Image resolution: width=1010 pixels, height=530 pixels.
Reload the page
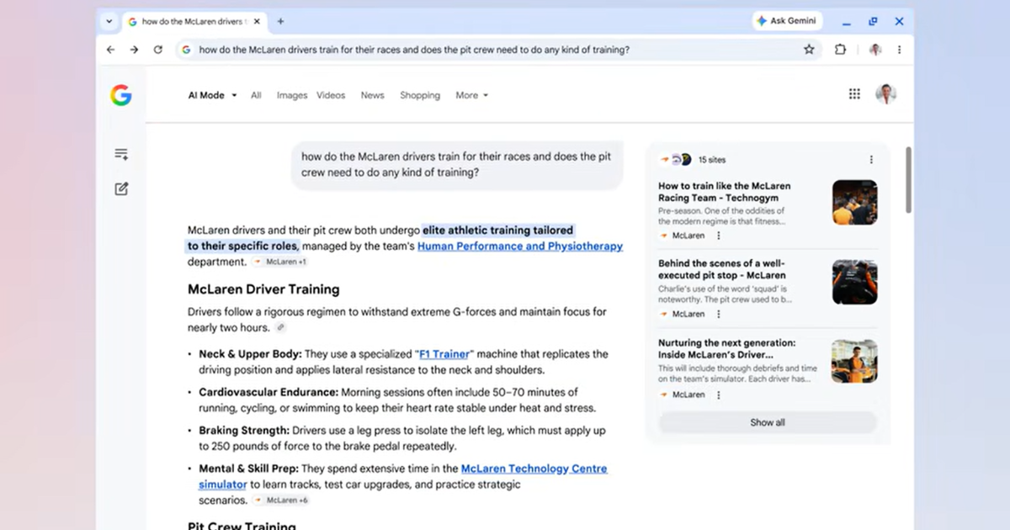[157, 50]
